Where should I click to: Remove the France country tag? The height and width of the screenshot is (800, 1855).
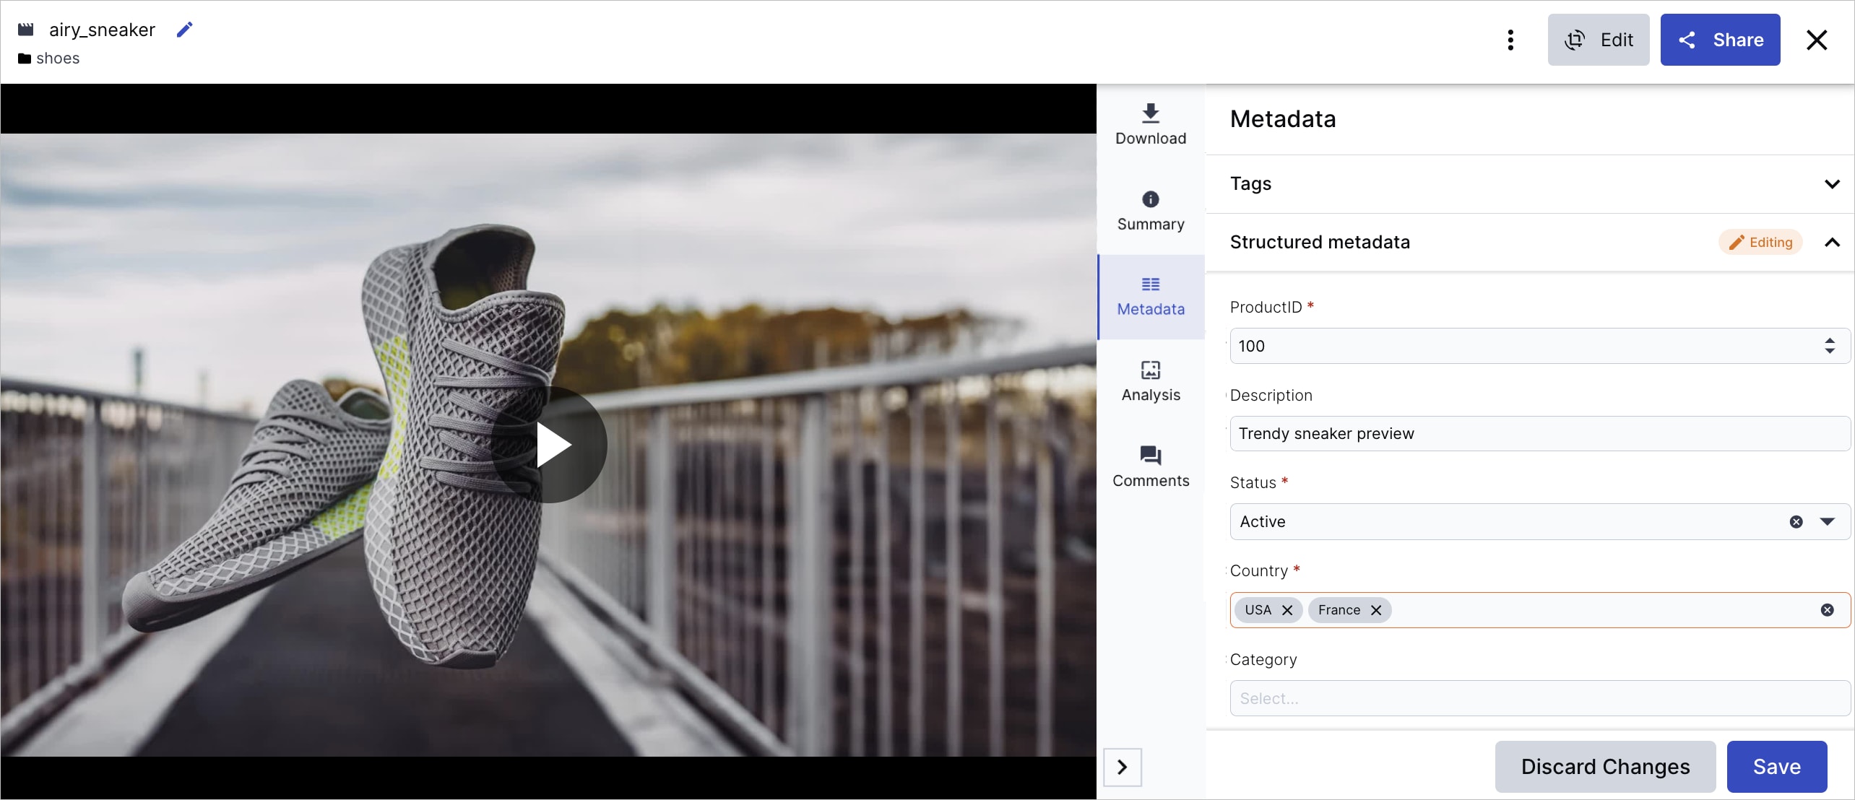(x=1376, y=610)
